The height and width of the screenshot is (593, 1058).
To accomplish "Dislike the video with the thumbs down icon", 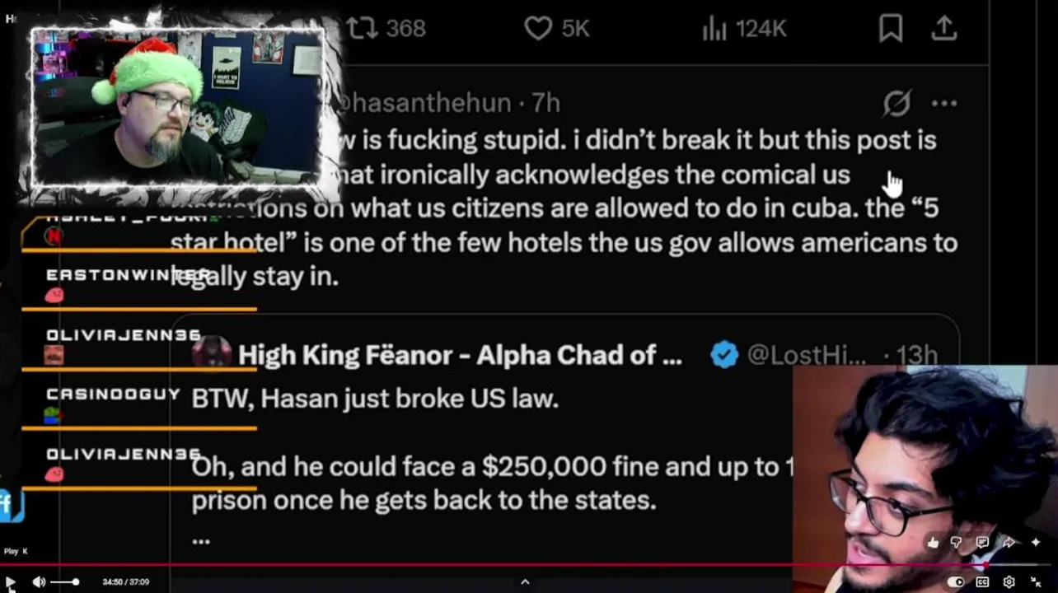I will [956, 542].
